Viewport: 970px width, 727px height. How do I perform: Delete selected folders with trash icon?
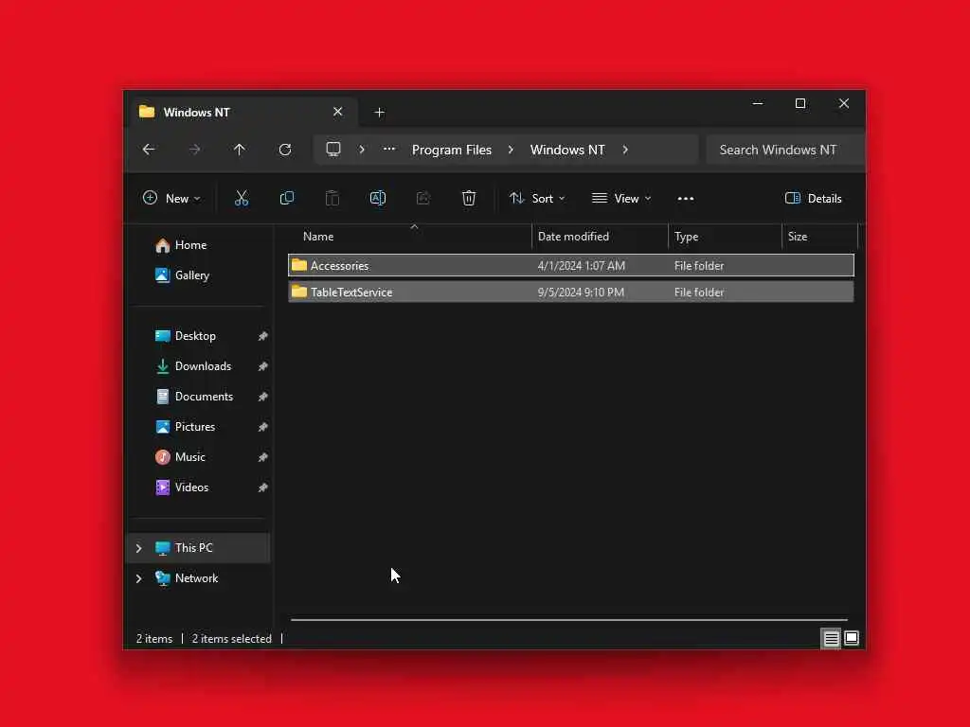coord(469,199)
